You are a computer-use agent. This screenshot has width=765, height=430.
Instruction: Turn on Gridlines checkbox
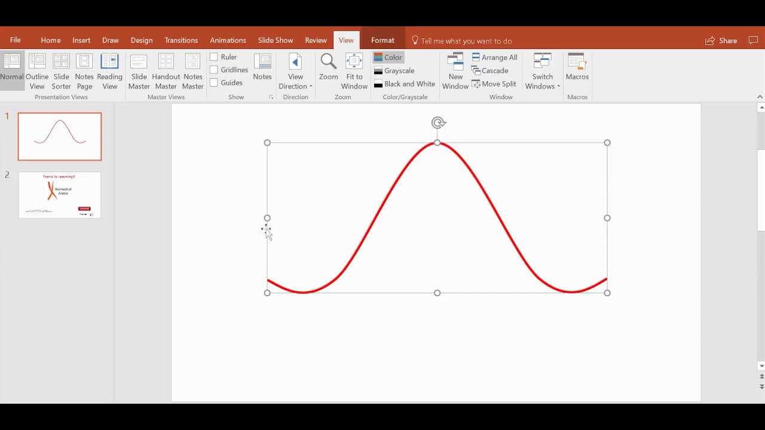[214, 70]
